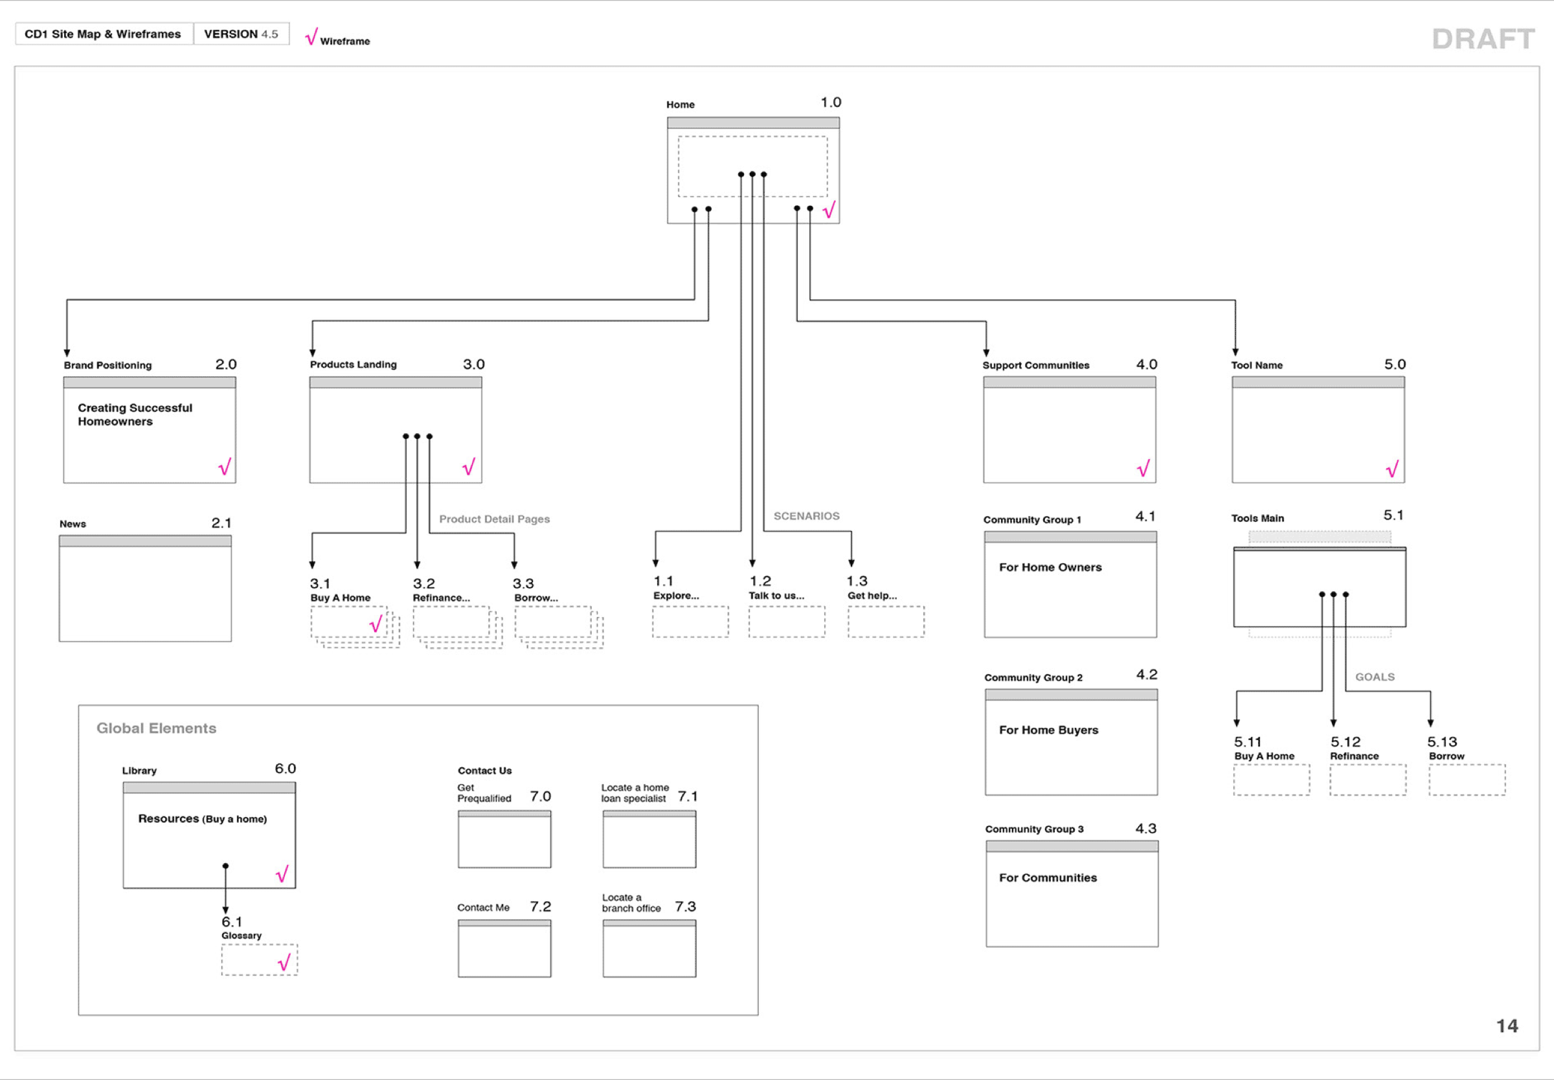The image size is (1554, 1080).
Task: Click the Wireframe legend checkmark
Action: pos(311,36)
